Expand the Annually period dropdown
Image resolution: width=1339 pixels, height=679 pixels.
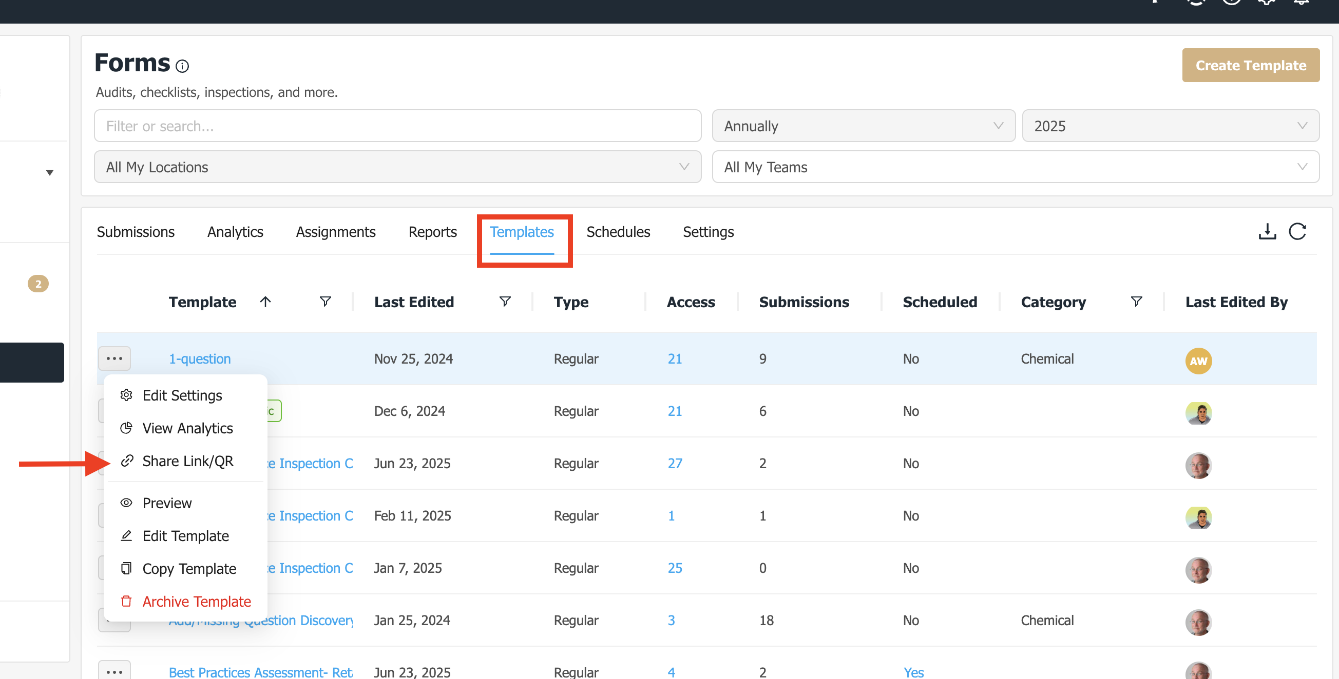pos(863,126)
